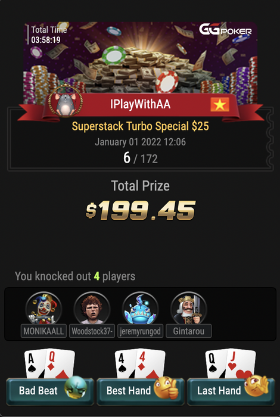This screenshot has height=417, width=280.
Task: Click the Ace Queen cards thumbnail
Action: [49, 363]
